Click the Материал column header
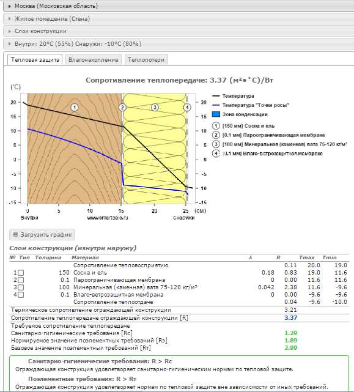The height and width of the screenshot is (392, 354). [x=85, y=257]
